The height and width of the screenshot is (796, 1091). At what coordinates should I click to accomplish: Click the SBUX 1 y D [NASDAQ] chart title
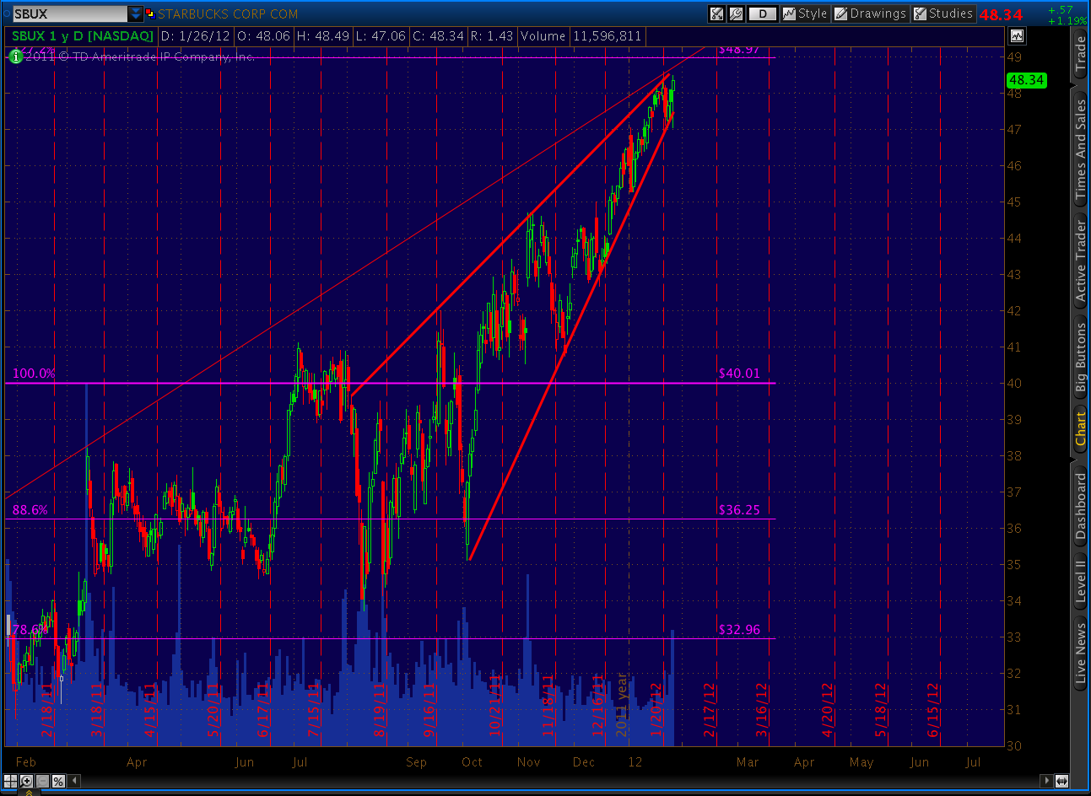[83, 35]
